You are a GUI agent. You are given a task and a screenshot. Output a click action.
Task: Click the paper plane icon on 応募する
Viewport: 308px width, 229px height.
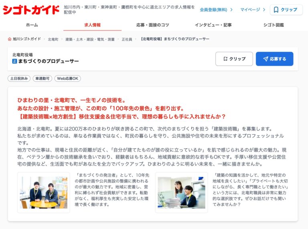coord(265,59)
